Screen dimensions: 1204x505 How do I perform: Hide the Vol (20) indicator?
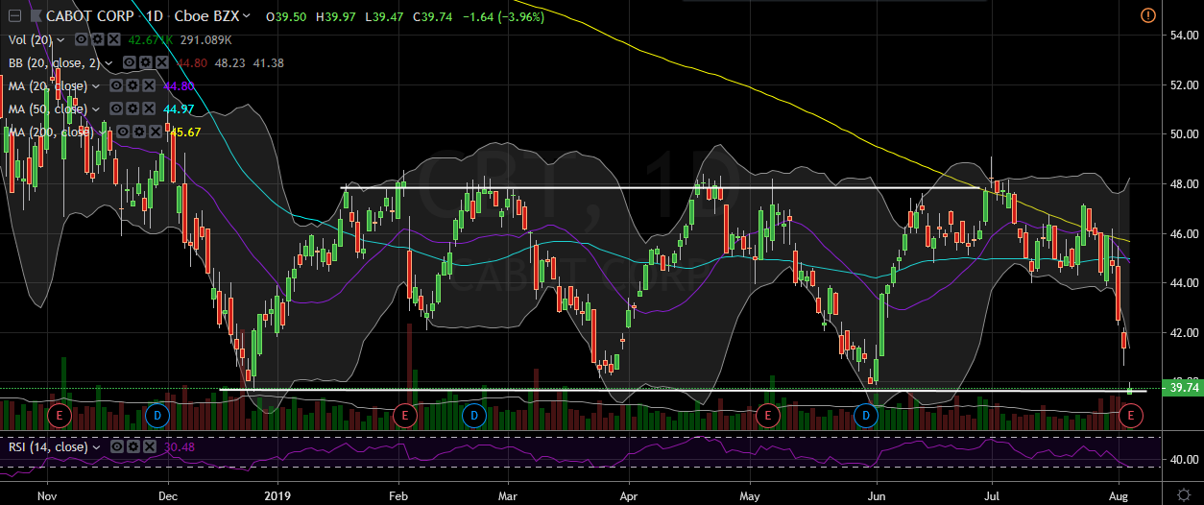tap(82, 39)
